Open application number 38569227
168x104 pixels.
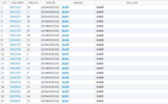point(15,17)
